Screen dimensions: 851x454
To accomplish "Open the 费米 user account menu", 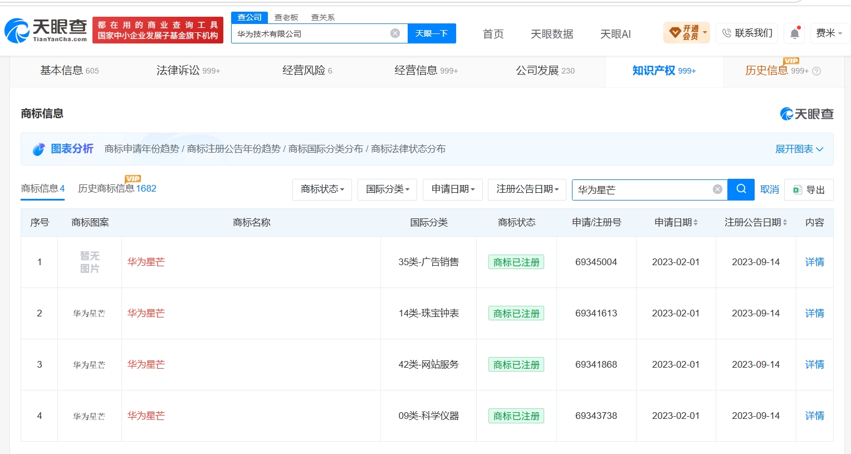I will click(829, 33).
